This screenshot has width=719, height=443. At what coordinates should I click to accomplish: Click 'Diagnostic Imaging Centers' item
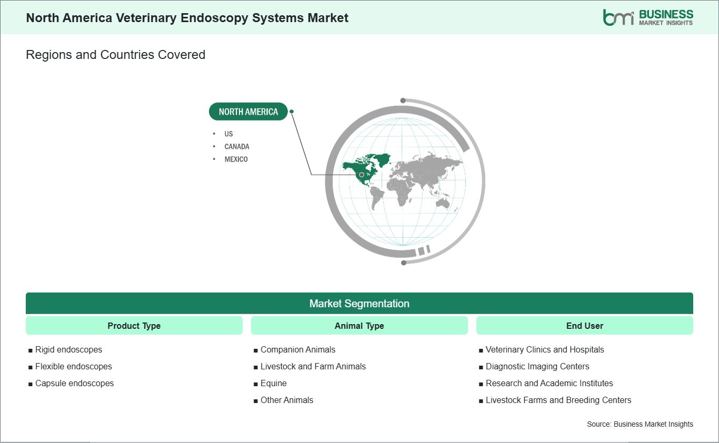537,366
